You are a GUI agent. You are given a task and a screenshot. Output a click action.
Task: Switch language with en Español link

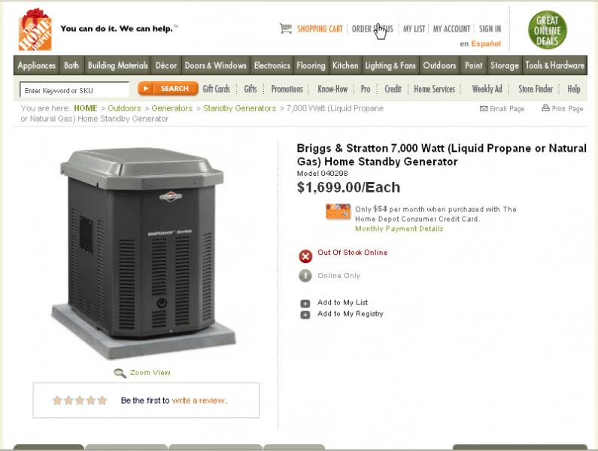coord(480,44)
